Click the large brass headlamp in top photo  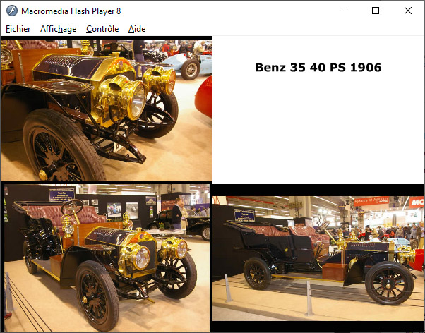(122, 98)
